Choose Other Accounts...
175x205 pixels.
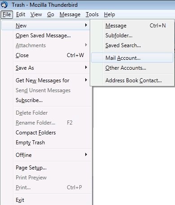[x=132, y=68]
